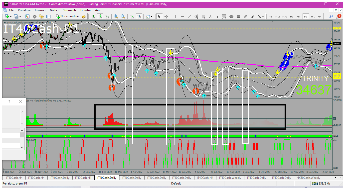
Task: Select the Andrews pitchfork tool
Action: coord(245,16)
